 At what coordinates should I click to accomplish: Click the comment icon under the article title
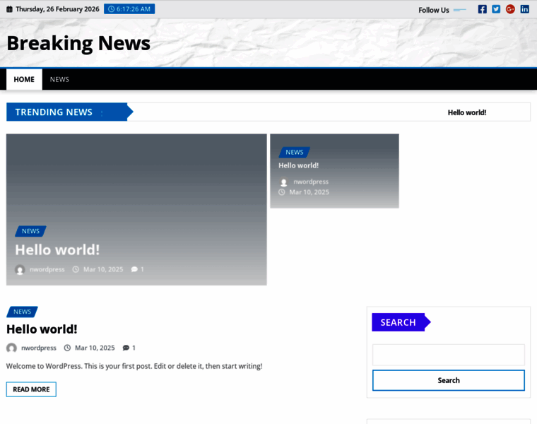point(126,348)
